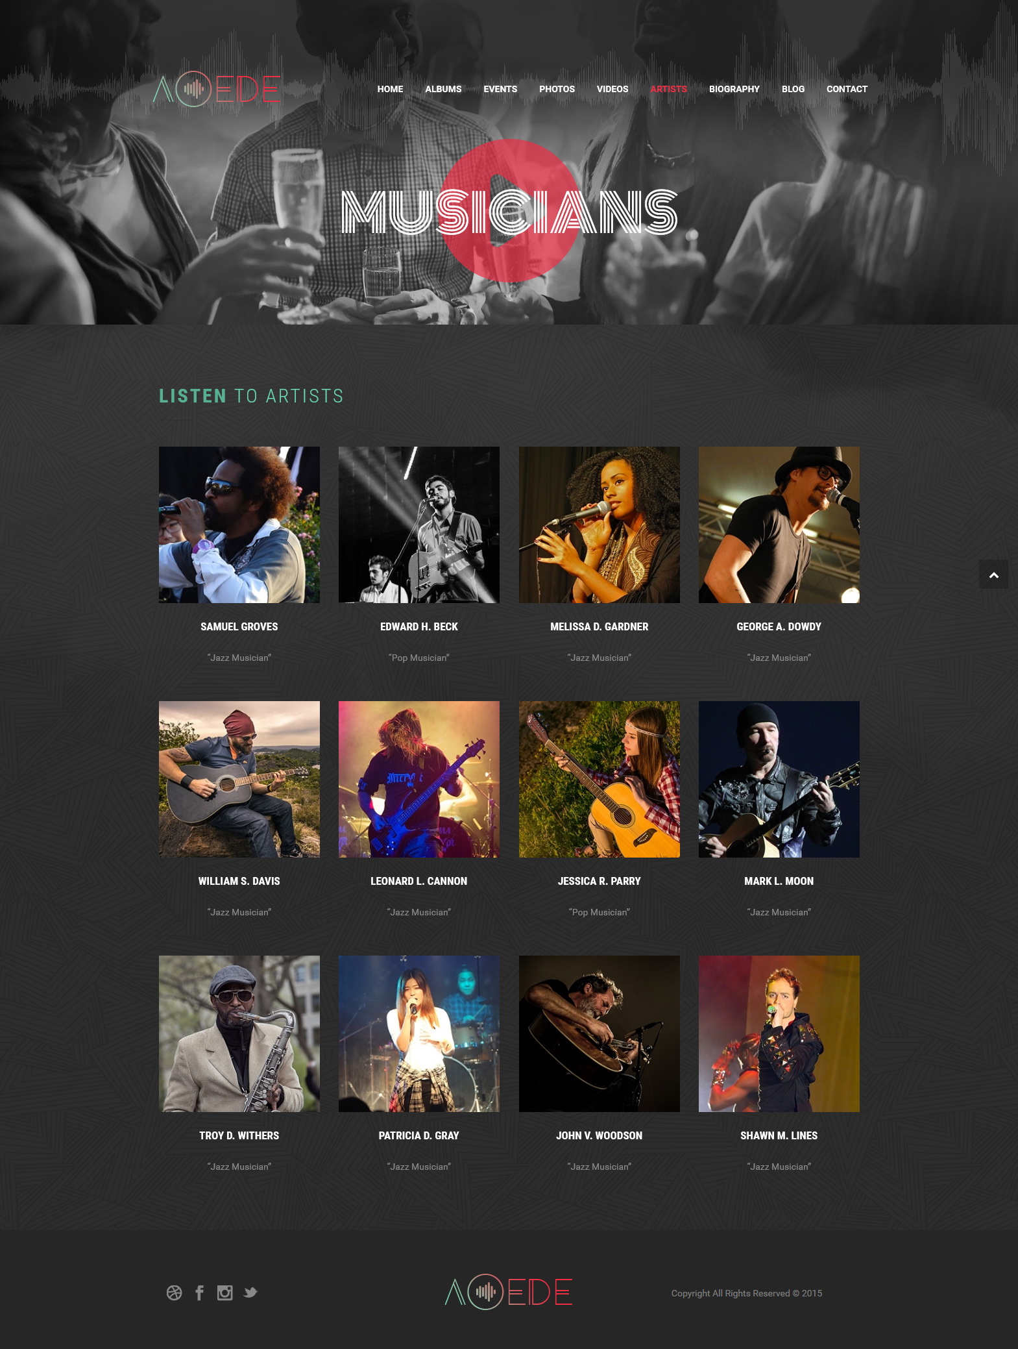Viewport: 1018px width, 1349px height.
Task: Open the Facebook icon in footer
Action: (199, 1293)
